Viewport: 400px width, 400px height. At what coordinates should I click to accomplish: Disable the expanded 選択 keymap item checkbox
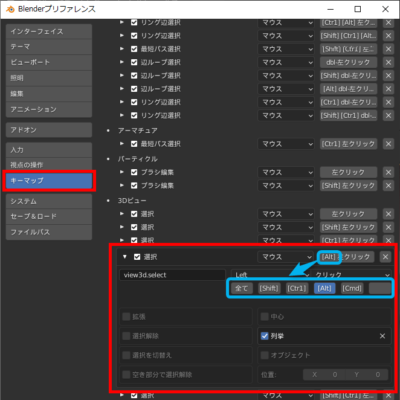pyautogui.click(x=137, y=257)
